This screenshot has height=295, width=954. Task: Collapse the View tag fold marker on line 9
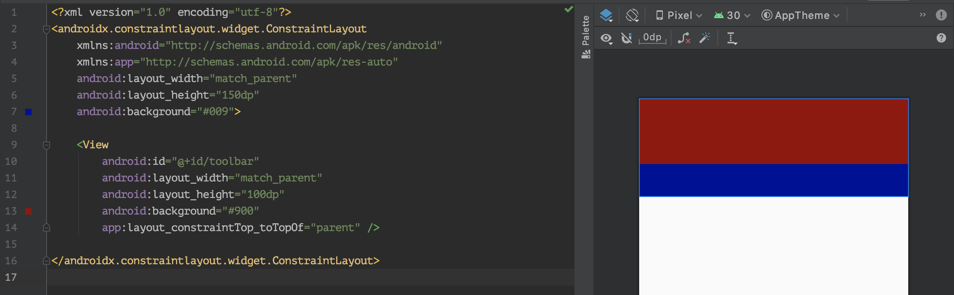(x=46, y=145)
